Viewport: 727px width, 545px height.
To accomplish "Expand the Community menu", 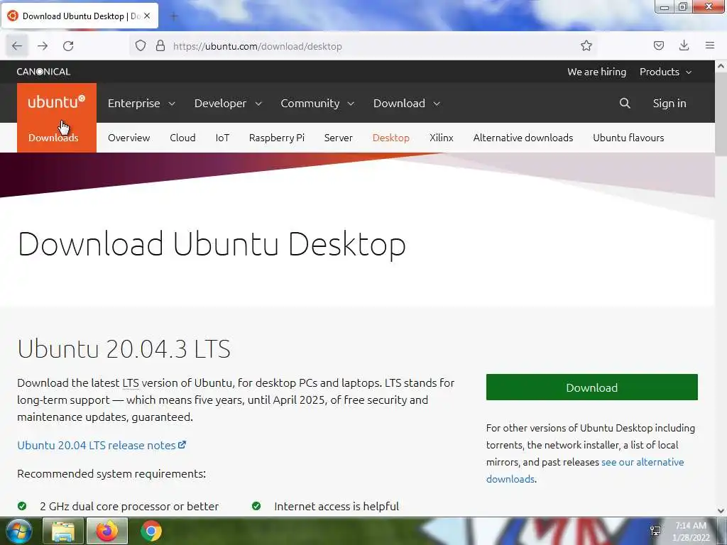I will (317, 104).
